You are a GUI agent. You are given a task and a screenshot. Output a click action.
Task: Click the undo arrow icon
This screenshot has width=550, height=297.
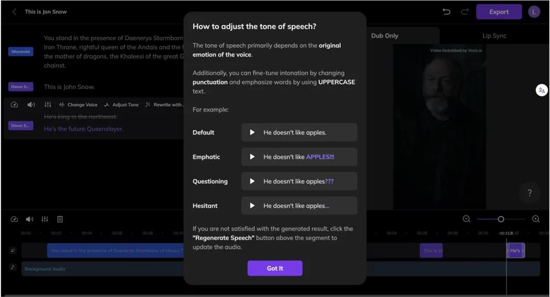[447, 12]
